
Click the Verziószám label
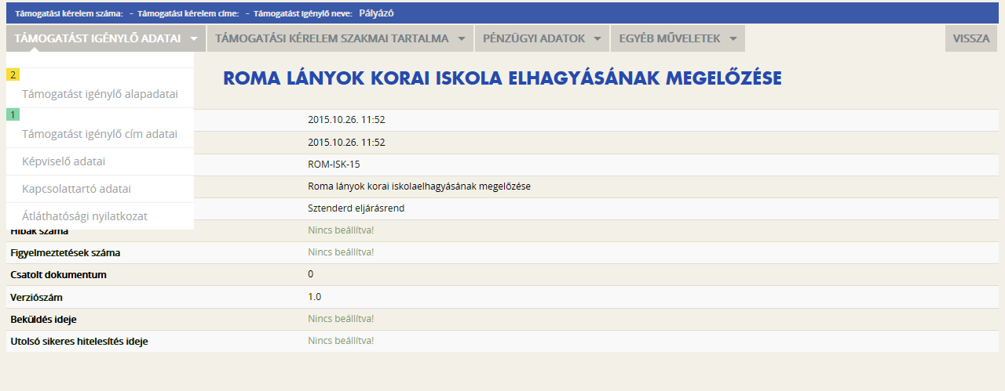pos(36,297)
